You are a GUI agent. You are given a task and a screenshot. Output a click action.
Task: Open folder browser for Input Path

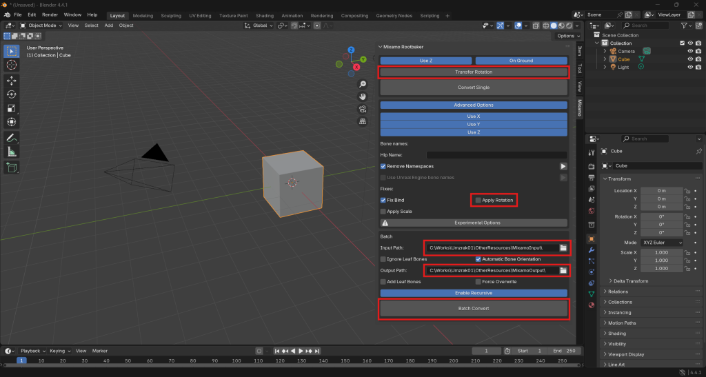pos(563,248)
